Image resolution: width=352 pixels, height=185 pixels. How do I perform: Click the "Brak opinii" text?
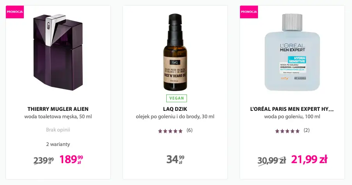coord(58,130)
